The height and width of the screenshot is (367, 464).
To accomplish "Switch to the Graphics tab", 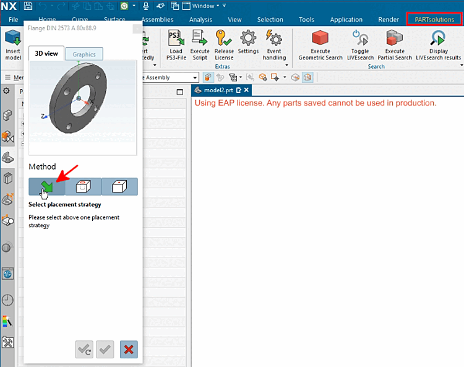I will coord(84,54).
